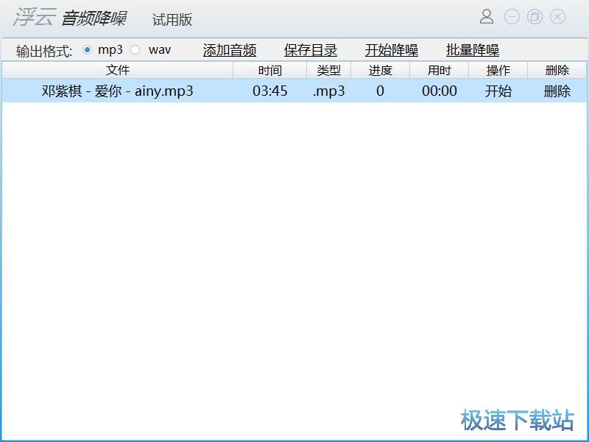This screenshot has width=589, height=442.
Task: Minimize the audio denoise window
Action: pyautogui.click(x=512, y=17)
